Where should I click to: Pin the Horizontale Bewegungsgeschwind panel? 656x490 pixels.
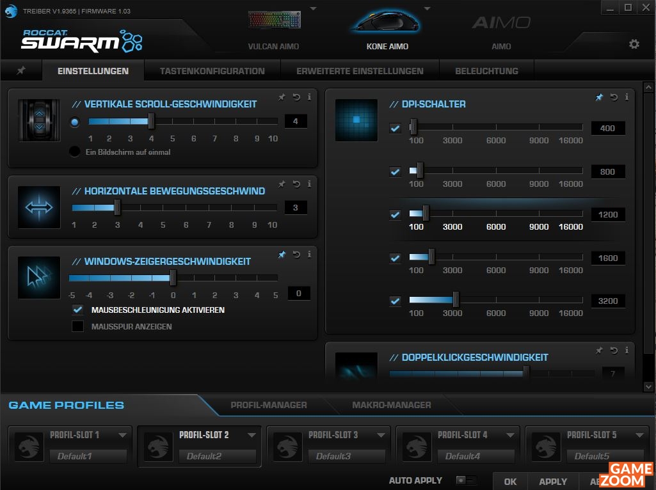pos(282,184)
